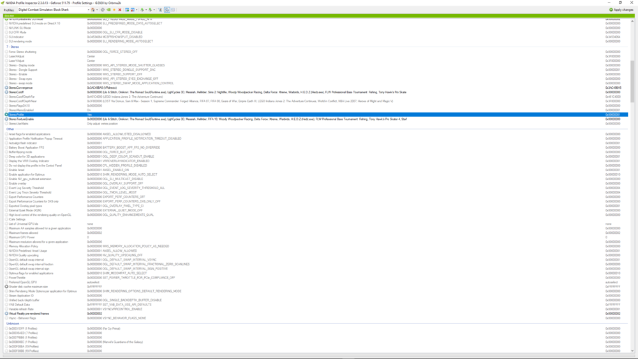Viewport: 638px width, 359px height.
Task: Click the scrollbar down arrow
Action: 632,351
